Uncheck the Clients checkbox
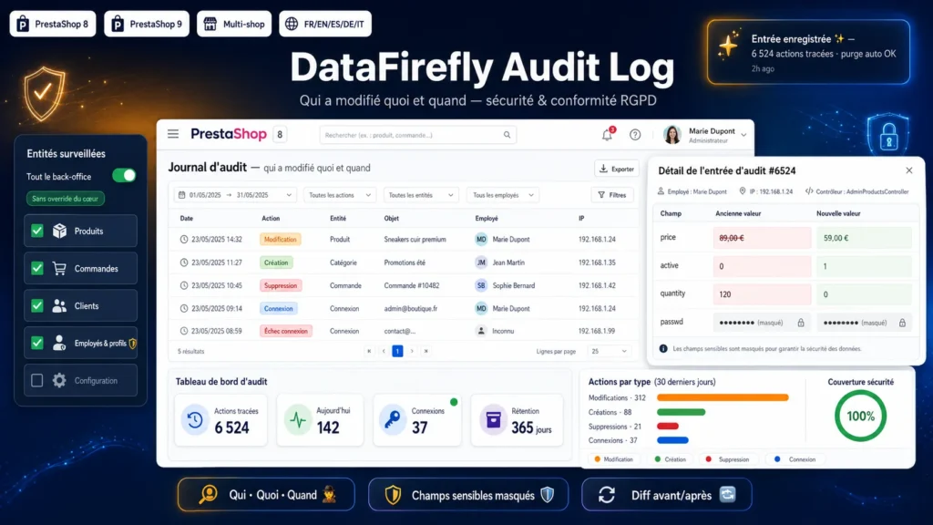933x525 pixels. (36, 306)
